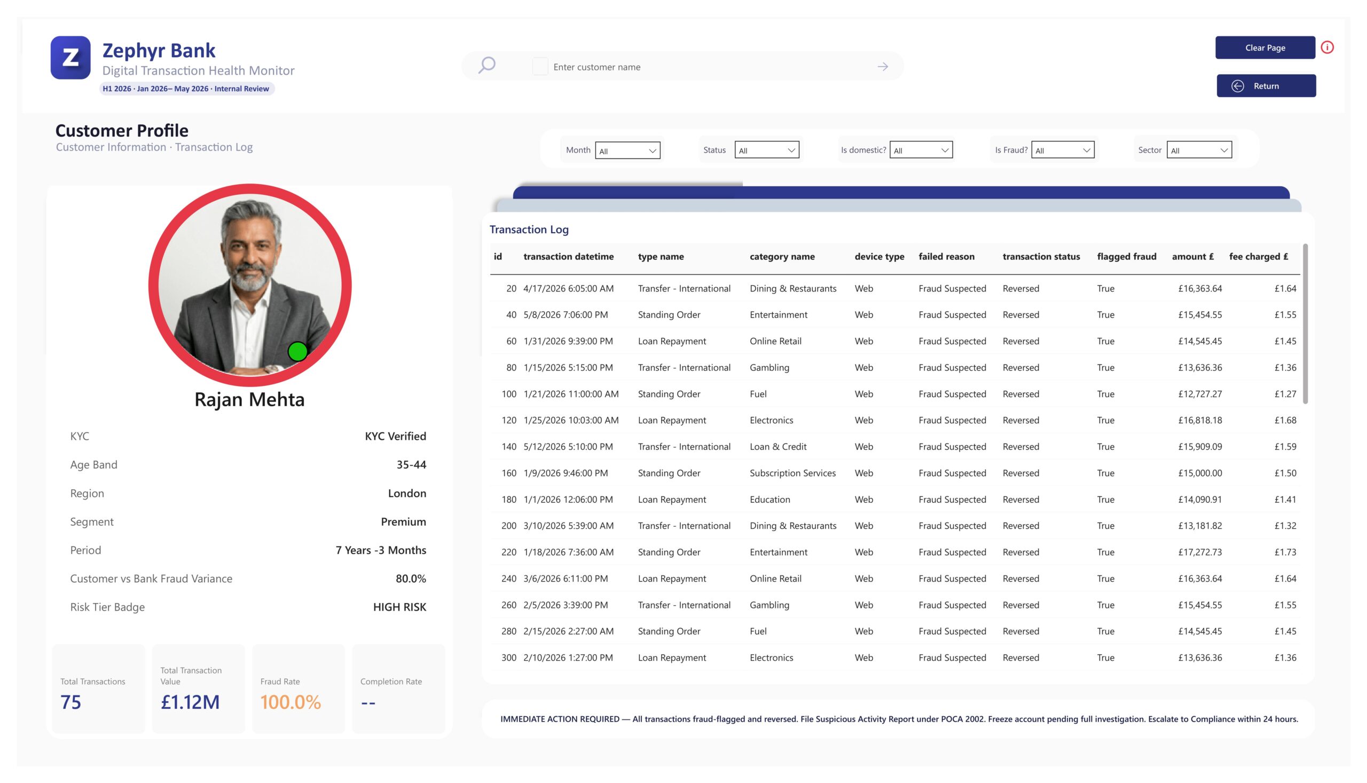This screenshot has width=1367, height=783.
Task: Click the London region value
Action: [407, 493]
